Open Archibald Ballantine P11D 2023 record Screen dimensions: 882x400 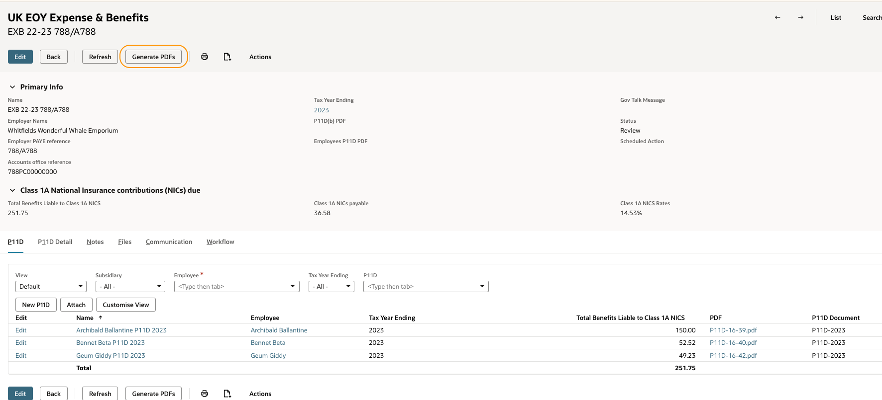(121, 330)
